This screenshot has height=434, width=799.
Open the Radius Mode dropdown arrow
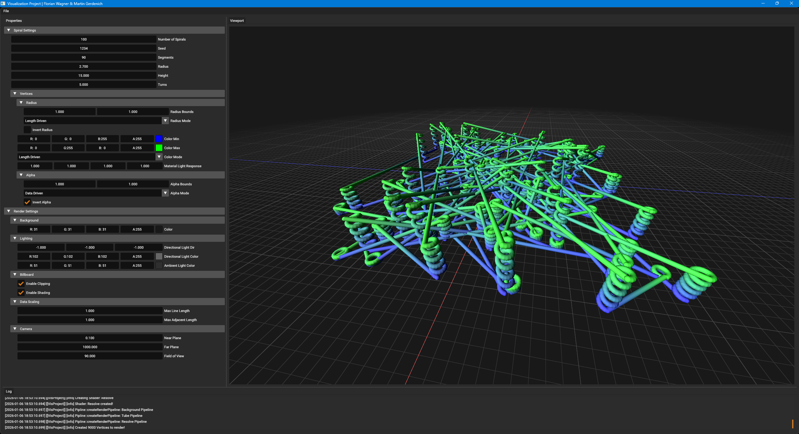click(165, 121)
